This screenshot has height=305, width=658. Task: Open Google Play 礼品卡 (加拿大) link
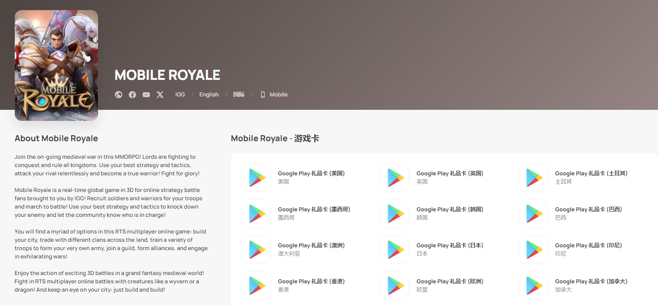click(591, 281)
